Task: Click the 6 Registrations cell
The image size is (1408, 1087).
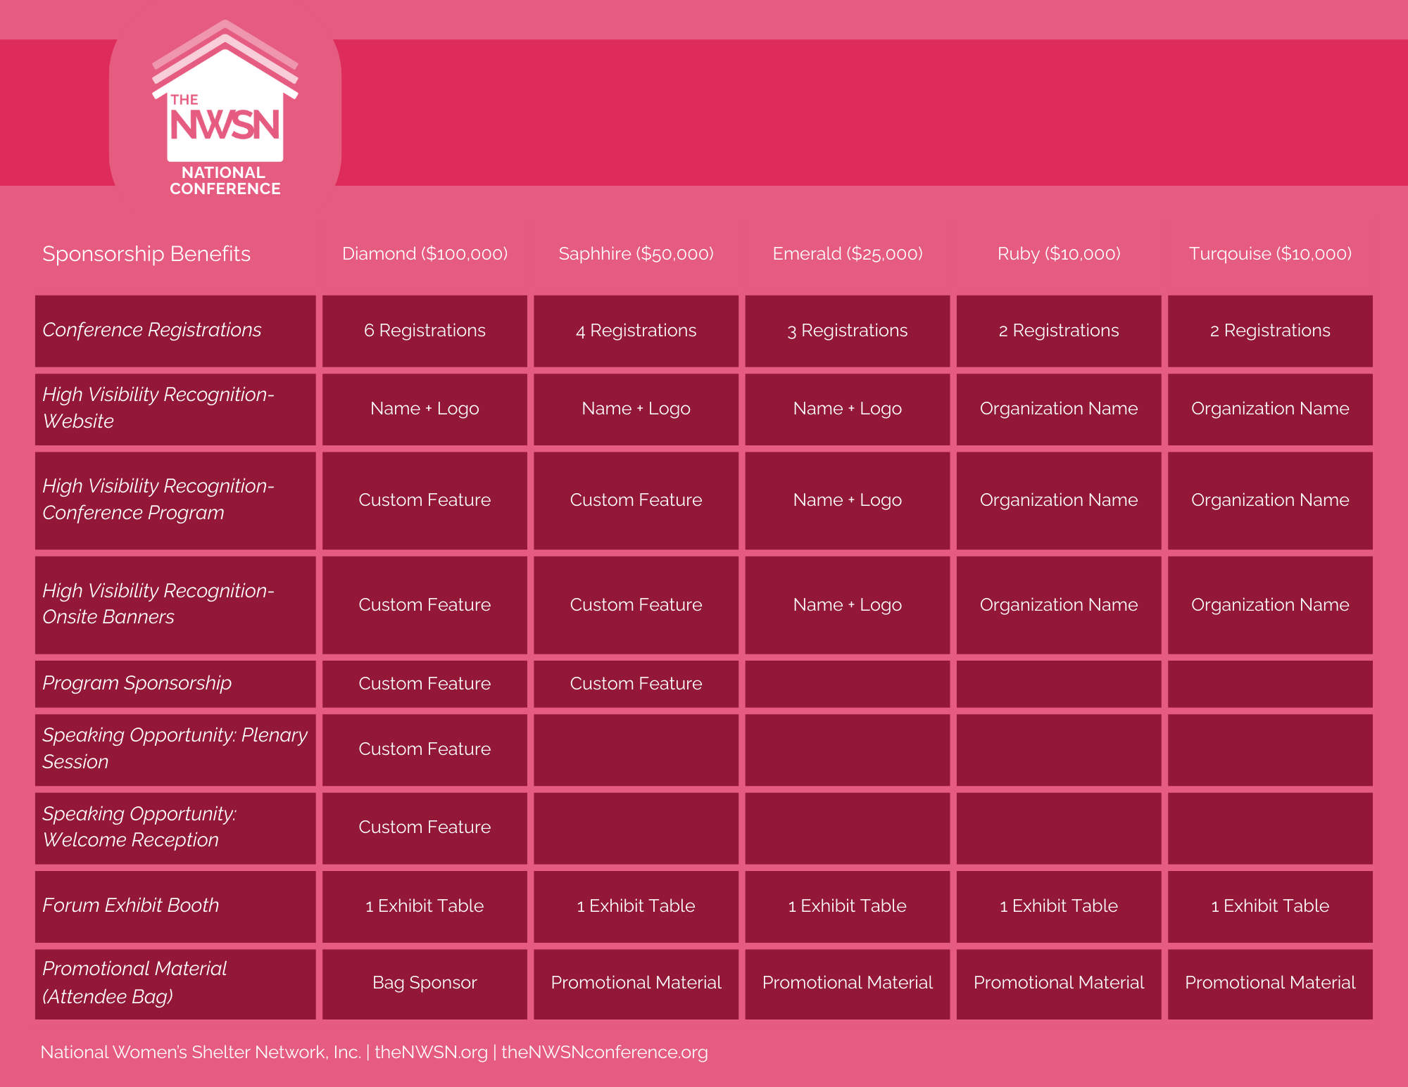Action: pos(425,331)
